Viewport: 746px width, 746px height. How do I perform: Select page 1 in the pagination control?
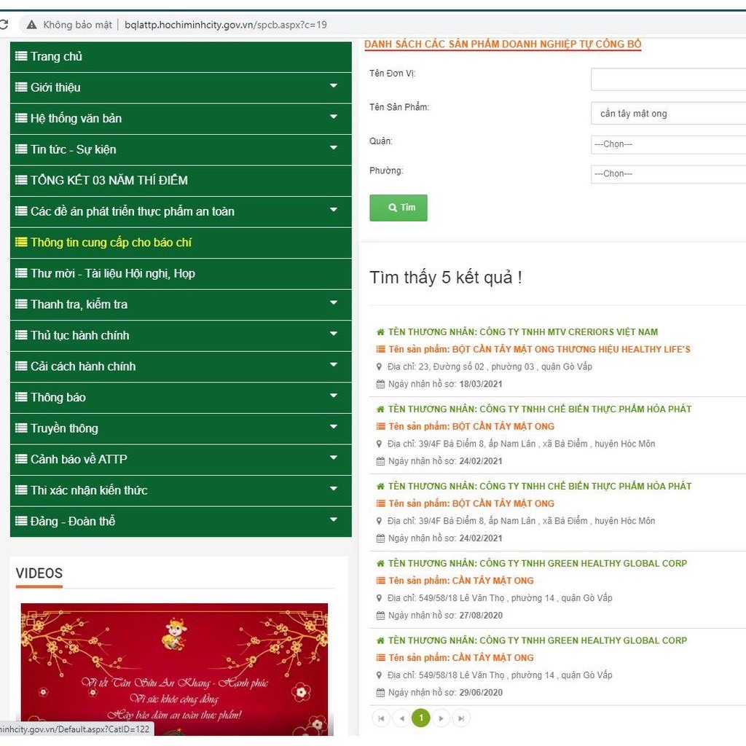(421, 718)
